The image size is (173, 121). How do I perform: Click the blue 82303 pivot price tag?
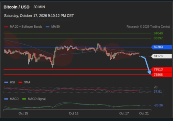(161, 47)
